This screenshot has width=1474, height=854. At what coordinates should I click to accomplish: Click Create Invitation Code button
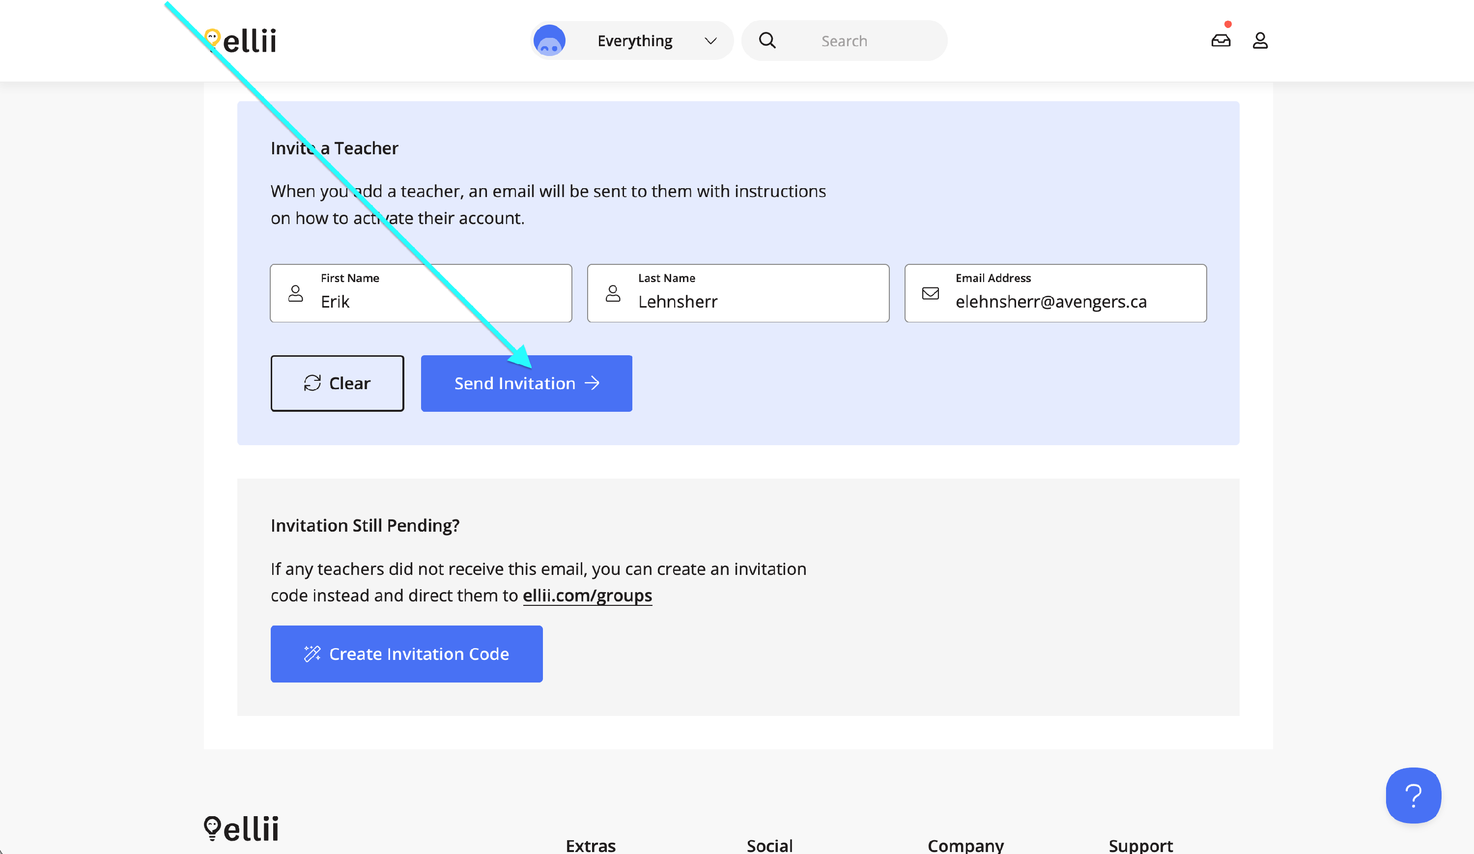(x=406, y=654)
